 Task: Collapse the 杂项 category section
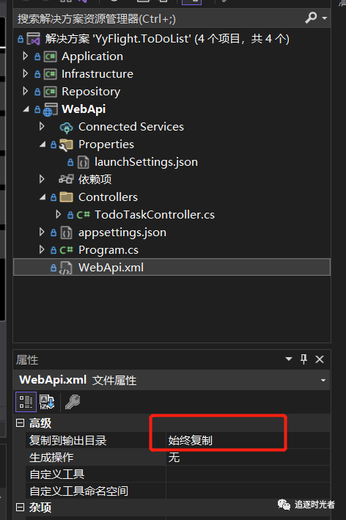[x=21, y=507]
